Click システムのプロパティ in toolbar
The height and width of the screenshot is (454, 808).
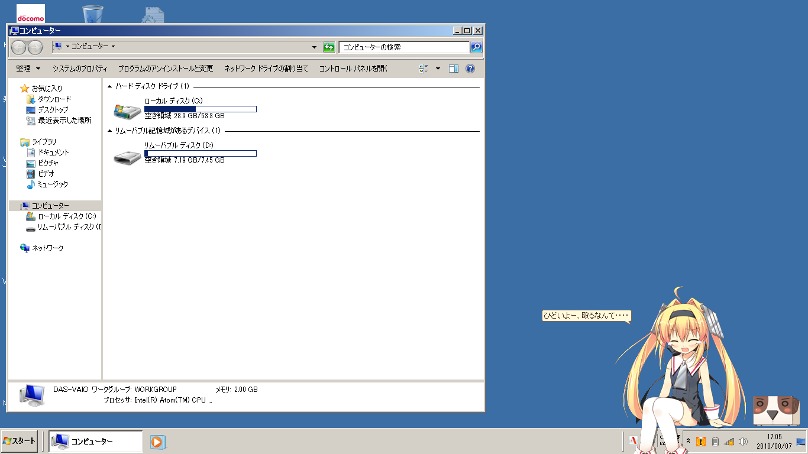click(80, 69)
